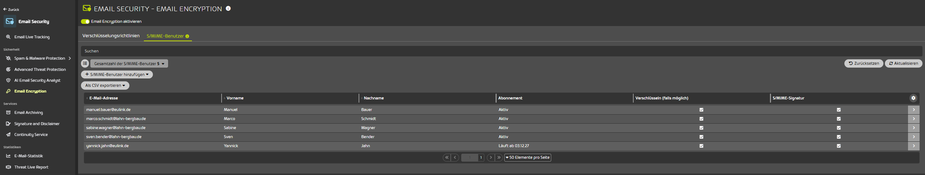Click the list view icon above the table
Screen dimensions: 925x175
pos(85,64)
